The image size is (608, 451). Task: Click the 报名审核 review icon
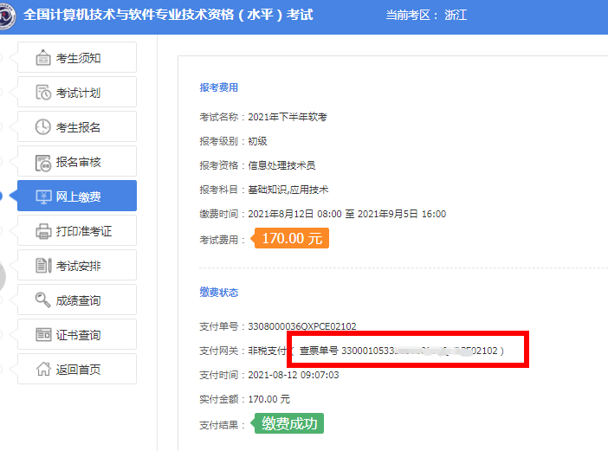click(43, 162)
